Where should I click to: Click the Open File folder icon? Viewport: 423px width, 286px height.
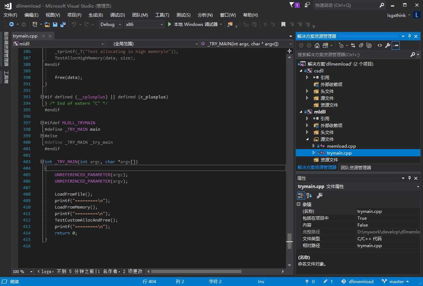point(47,24)
